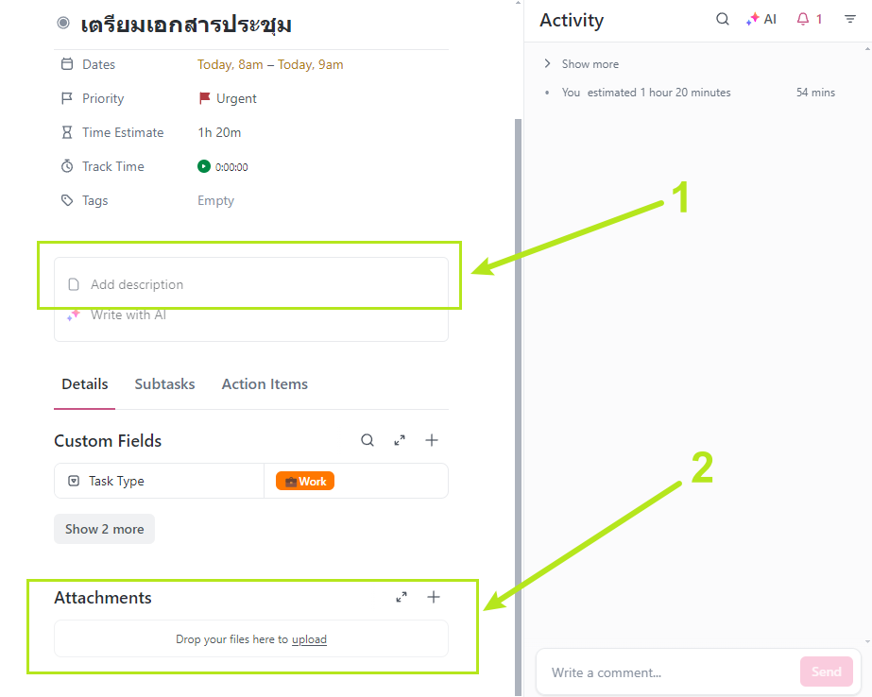Click the Show 2 more button
This screenshot has height=697, width=872.
coord(105,529)
